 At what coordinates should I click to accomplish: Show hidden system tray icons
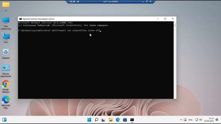point(181,120)
